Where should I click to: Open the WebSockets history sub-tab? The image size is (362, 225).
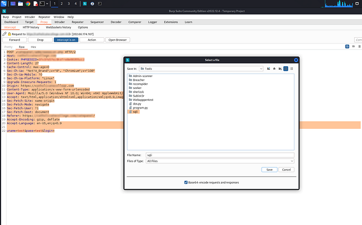[x=58, y=27]
